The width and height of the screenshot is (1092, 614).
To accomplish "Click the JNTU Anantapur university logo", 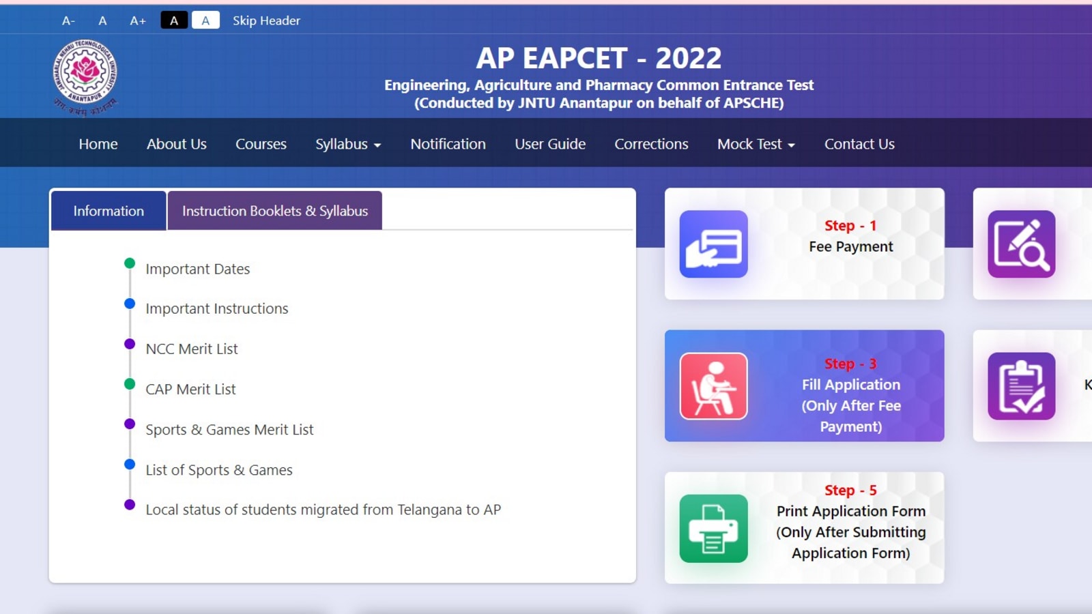I will click(x=85, y=77).
